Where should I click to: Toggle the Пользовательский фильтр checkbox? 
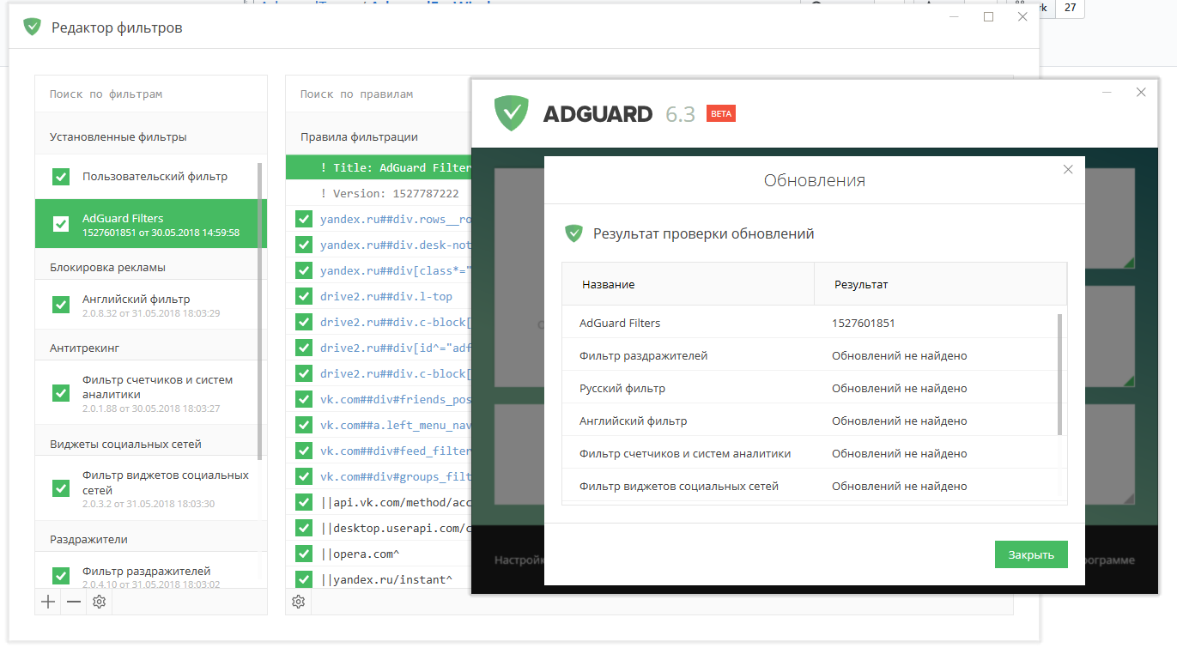61,177
